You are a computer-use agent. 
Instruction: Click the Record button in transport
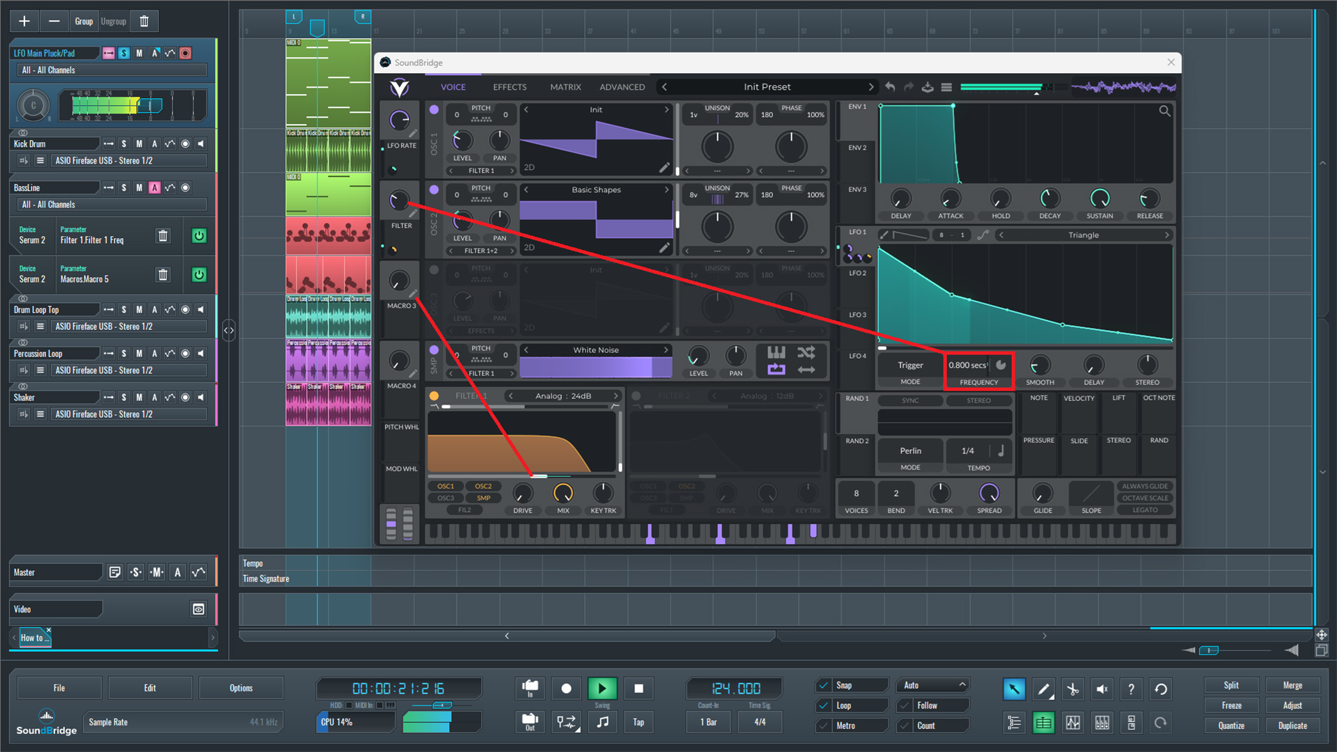coord(566,689)
